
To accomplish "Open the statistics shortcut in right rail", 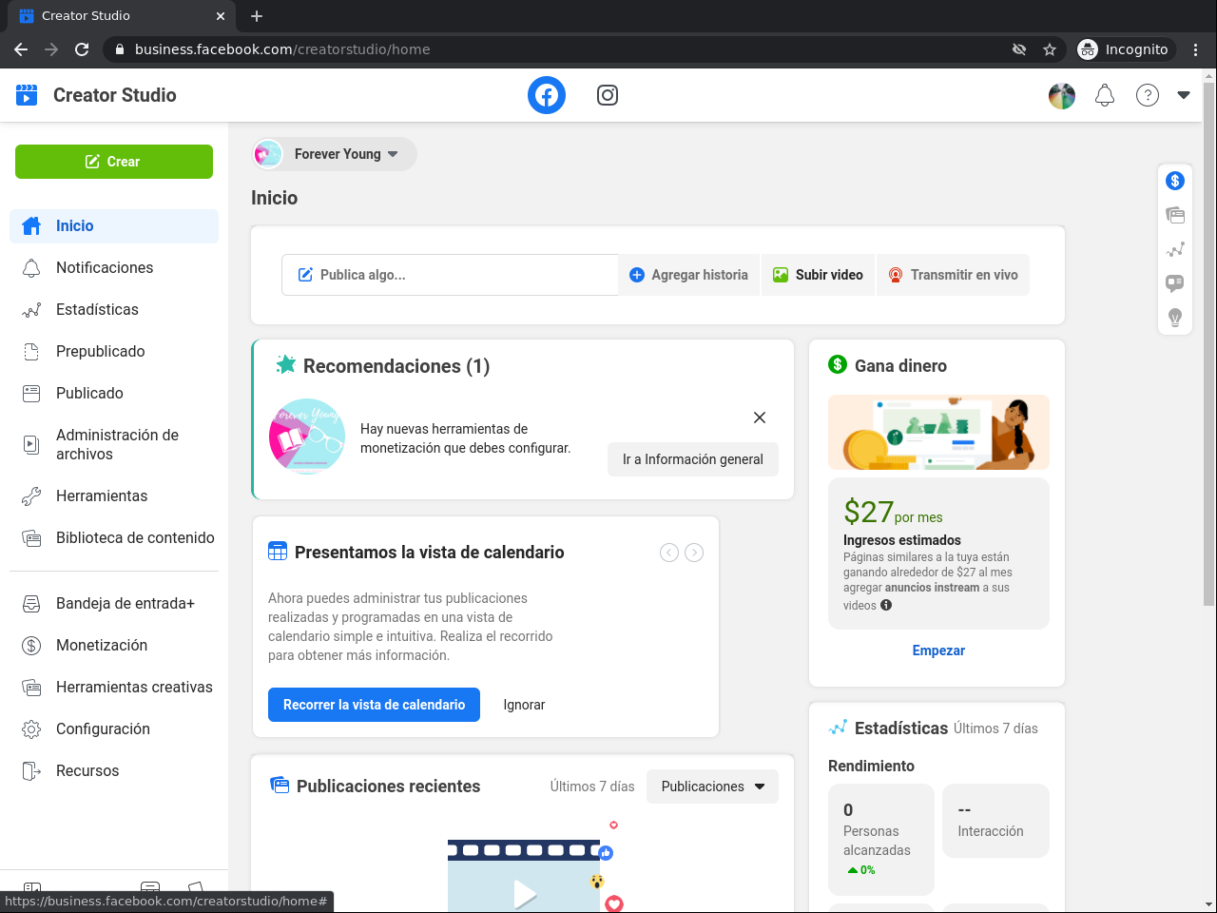I will [x=1175, y=249].
